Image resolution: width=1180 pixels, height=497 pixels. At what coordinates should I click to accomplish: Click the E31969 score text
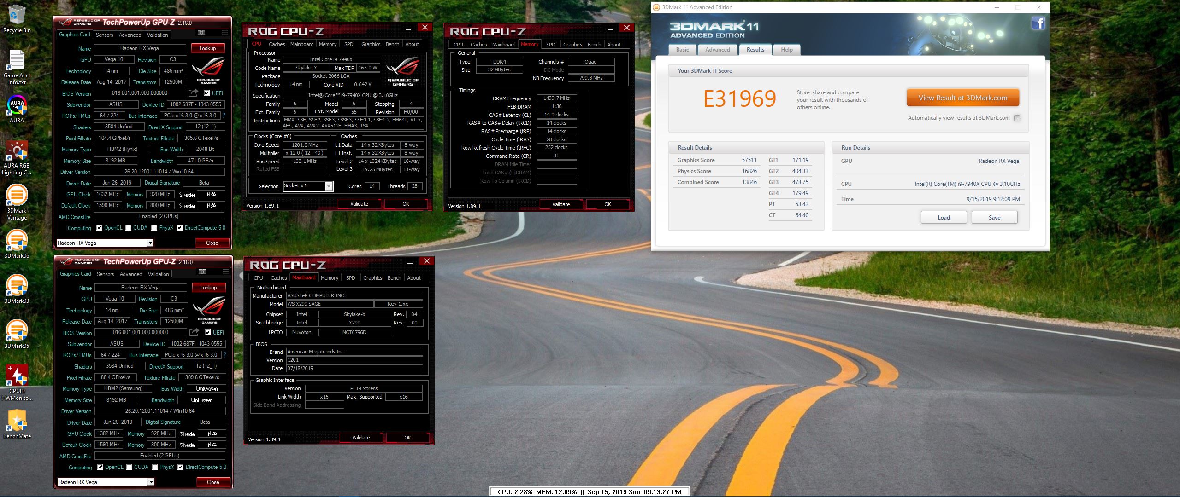pyautogui.click(x=740, y=98)
